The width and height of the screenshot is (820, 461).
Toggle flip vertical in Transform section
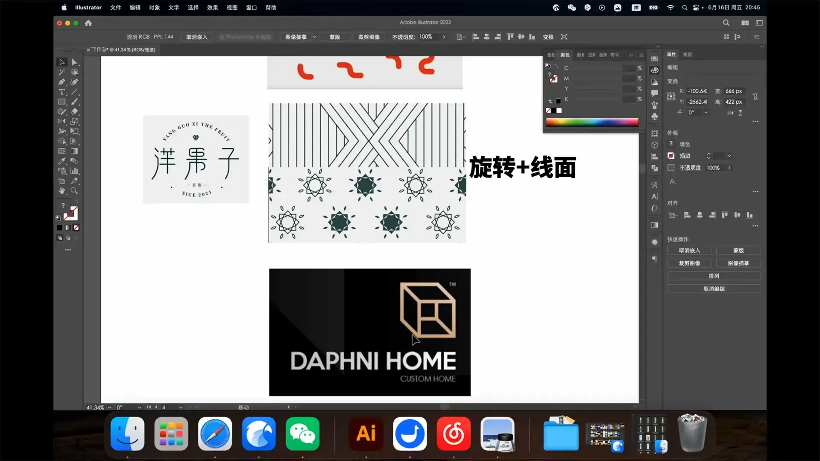(x=740, y=113)
